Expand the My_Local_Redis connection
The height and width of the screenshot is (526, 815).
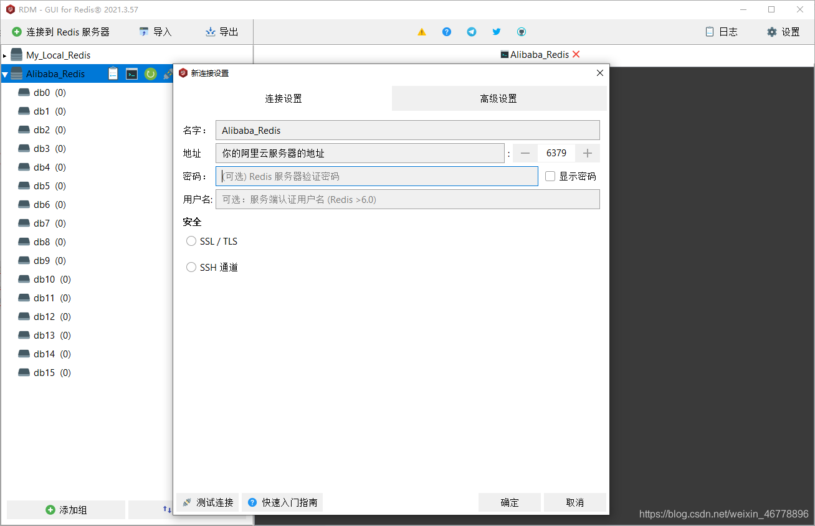click(x=4, y=55)
